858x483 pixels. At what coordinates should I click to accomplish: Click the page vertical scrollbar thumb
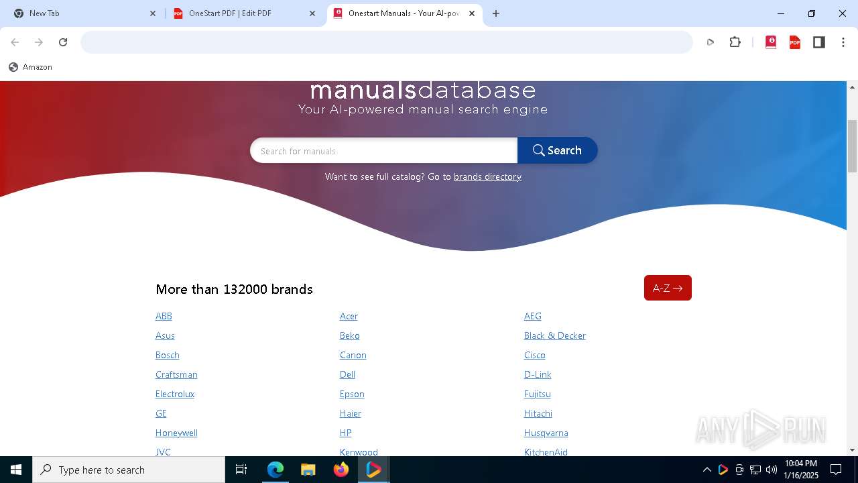point(853,146)
